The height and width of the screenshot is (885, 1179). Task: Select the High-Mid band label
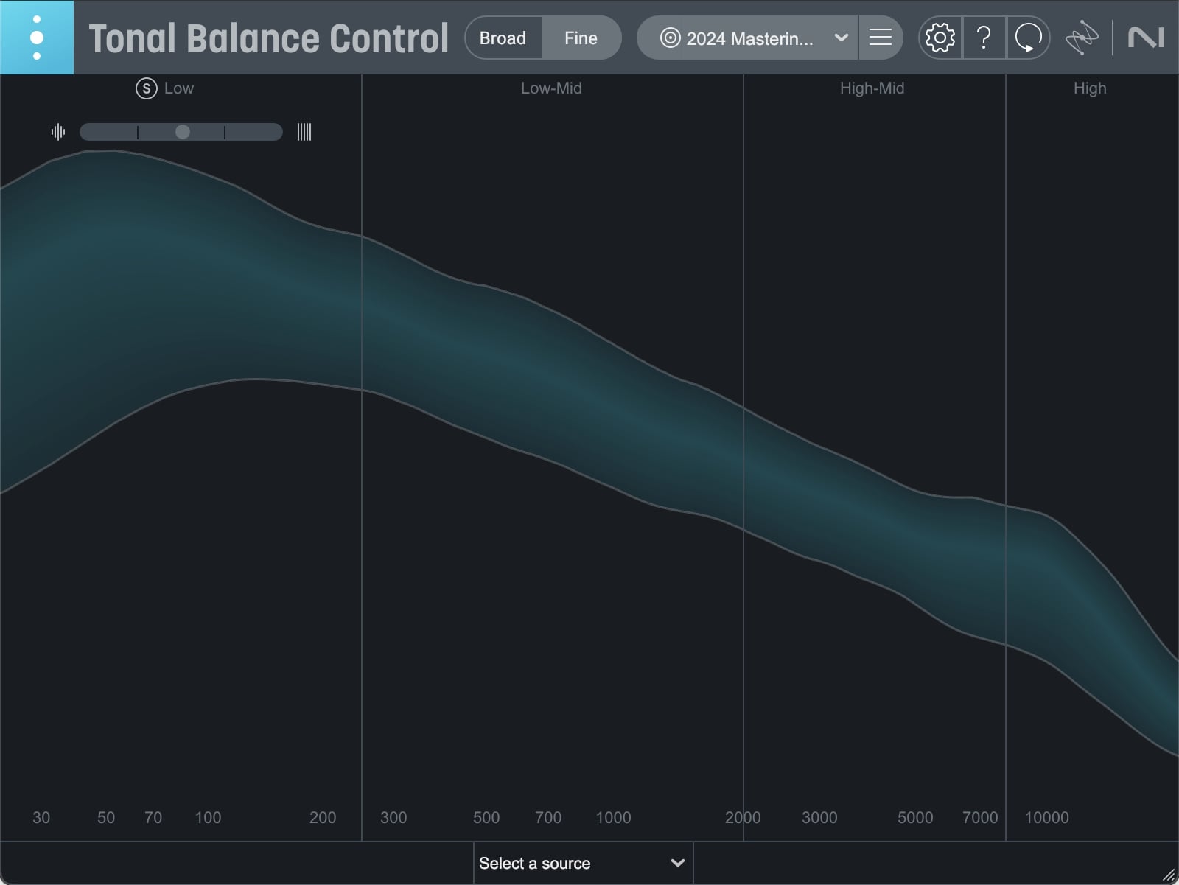click(x=872, y=88)
